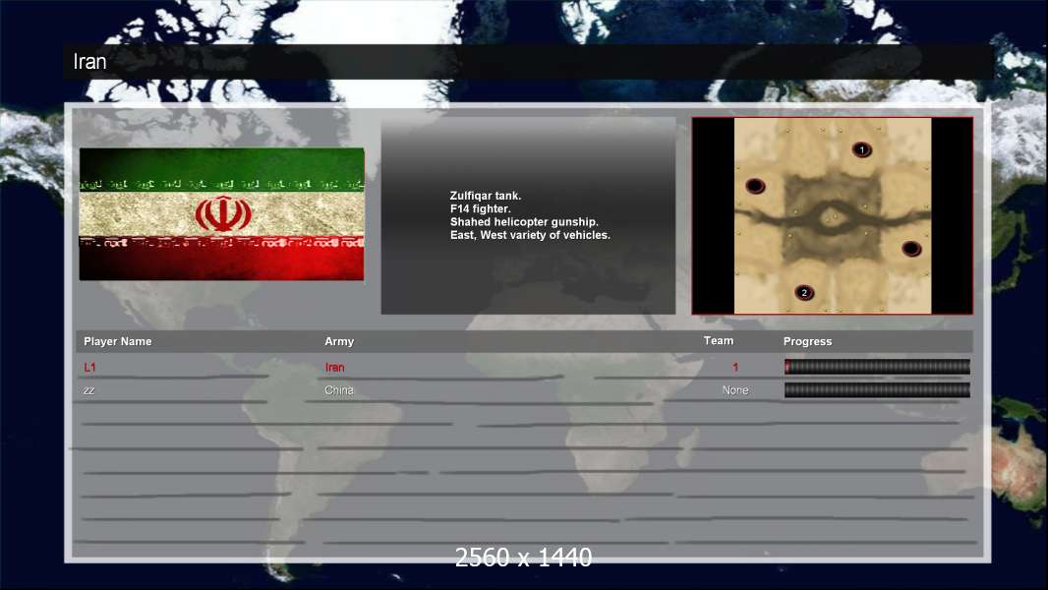Image resolution: width=1048 pixels, height=590 pixels.
Task: Select the unnumbered left start marker on map
Action: click(x=755, y=186)
